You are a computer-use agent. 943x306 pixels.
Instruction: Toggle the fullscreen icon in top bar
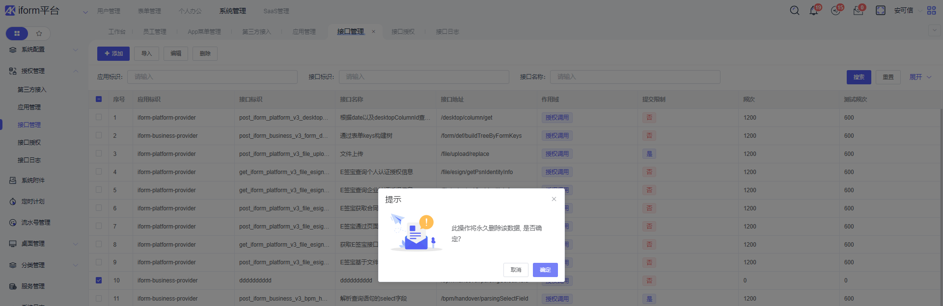[x=880, y=11]
